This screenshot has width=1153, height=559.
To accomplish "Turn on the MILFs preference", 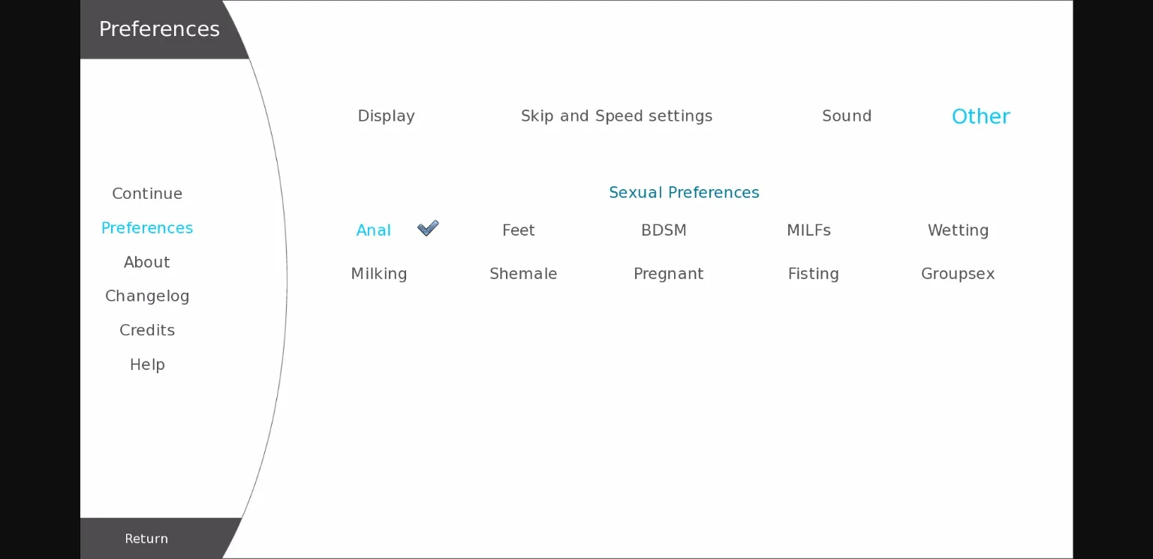I will tap(808, 230).
